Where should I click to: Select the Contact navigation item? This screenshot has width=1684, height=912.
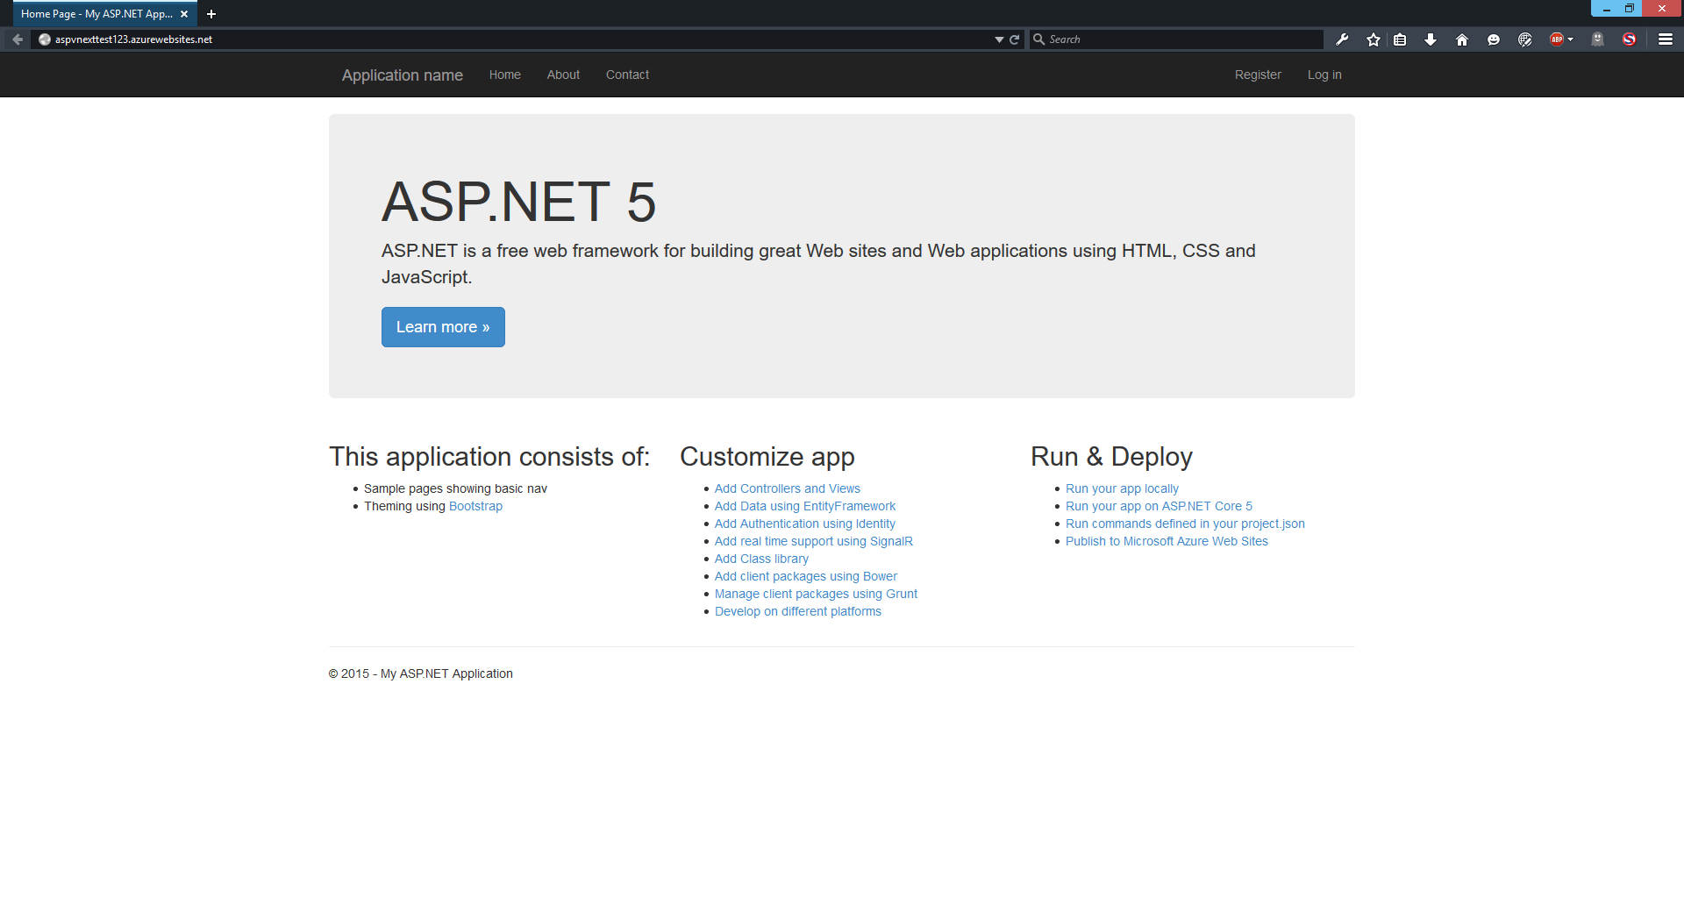626,75
